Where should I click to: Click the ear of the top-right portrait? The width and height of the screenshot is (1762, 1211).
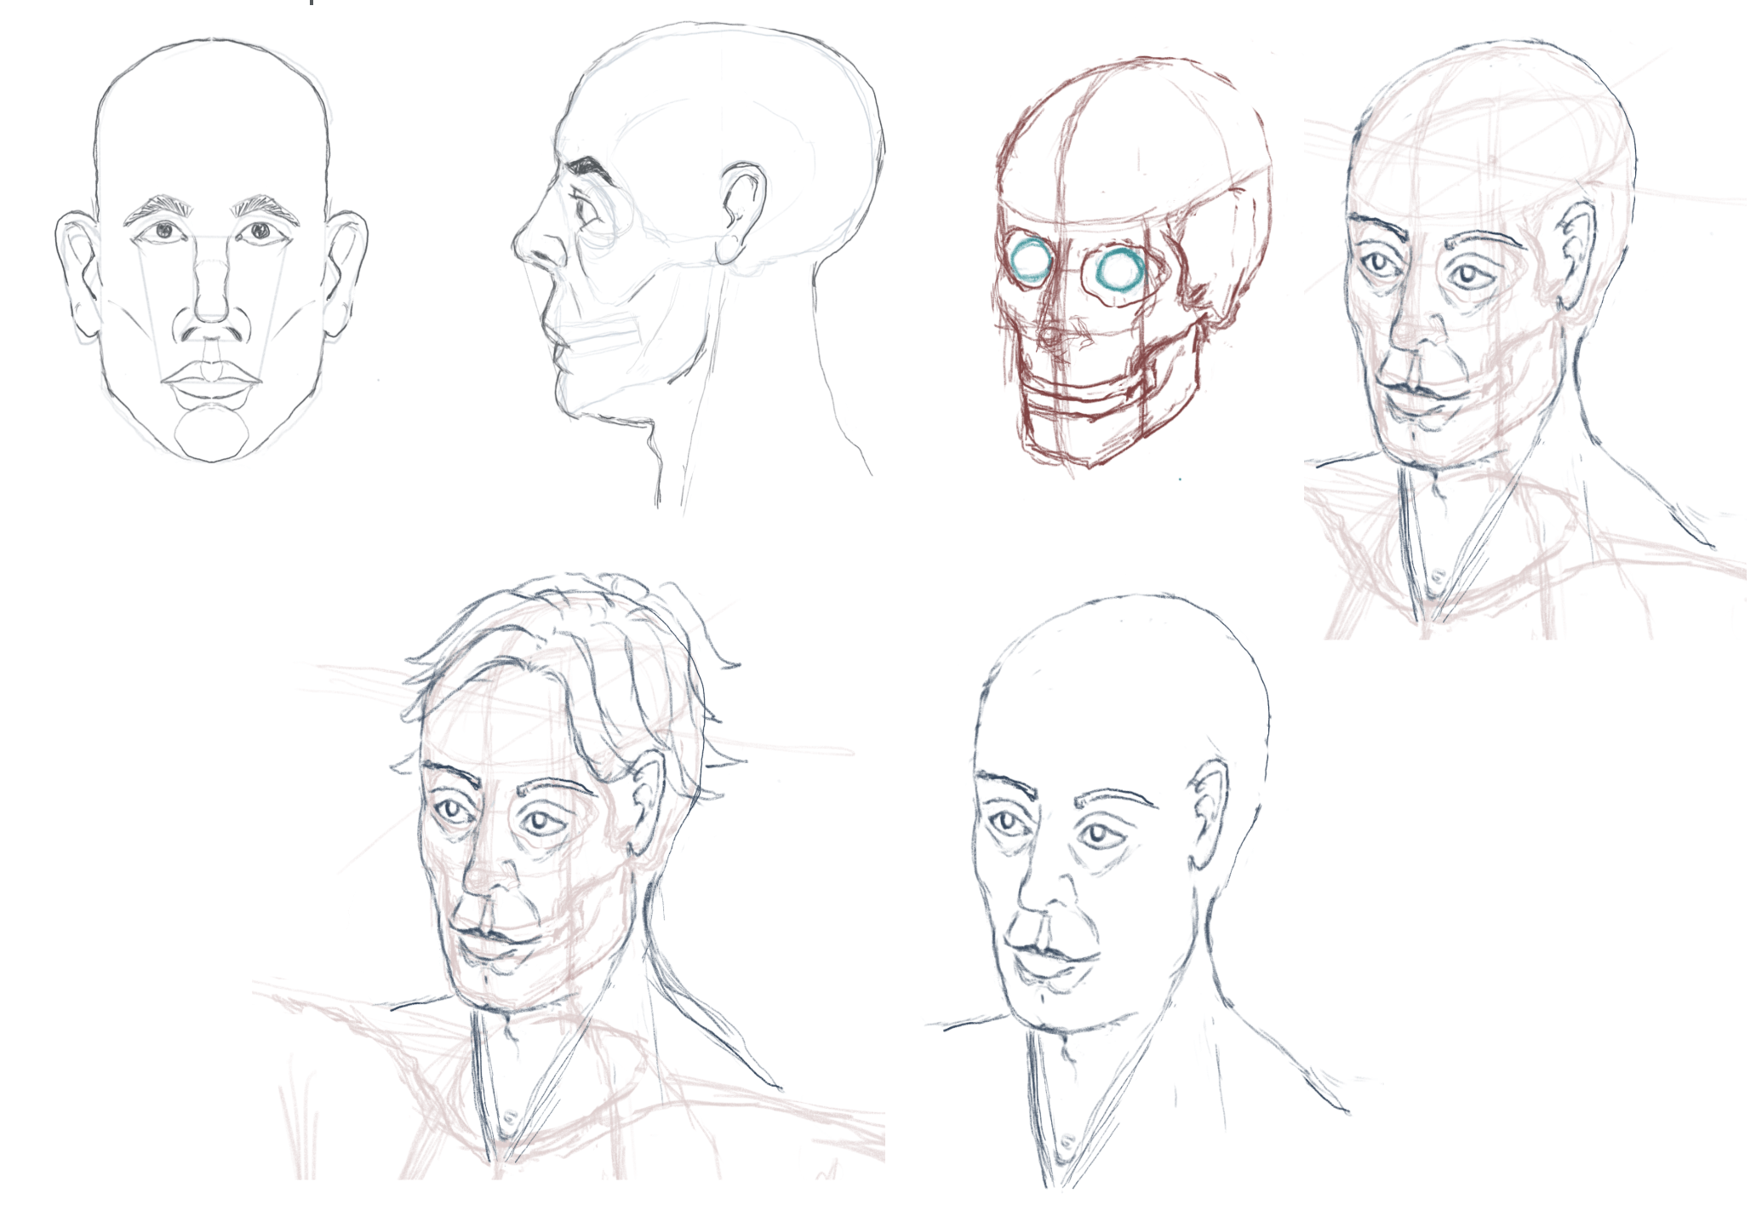pyautogui.click(x=1577, y=253)
